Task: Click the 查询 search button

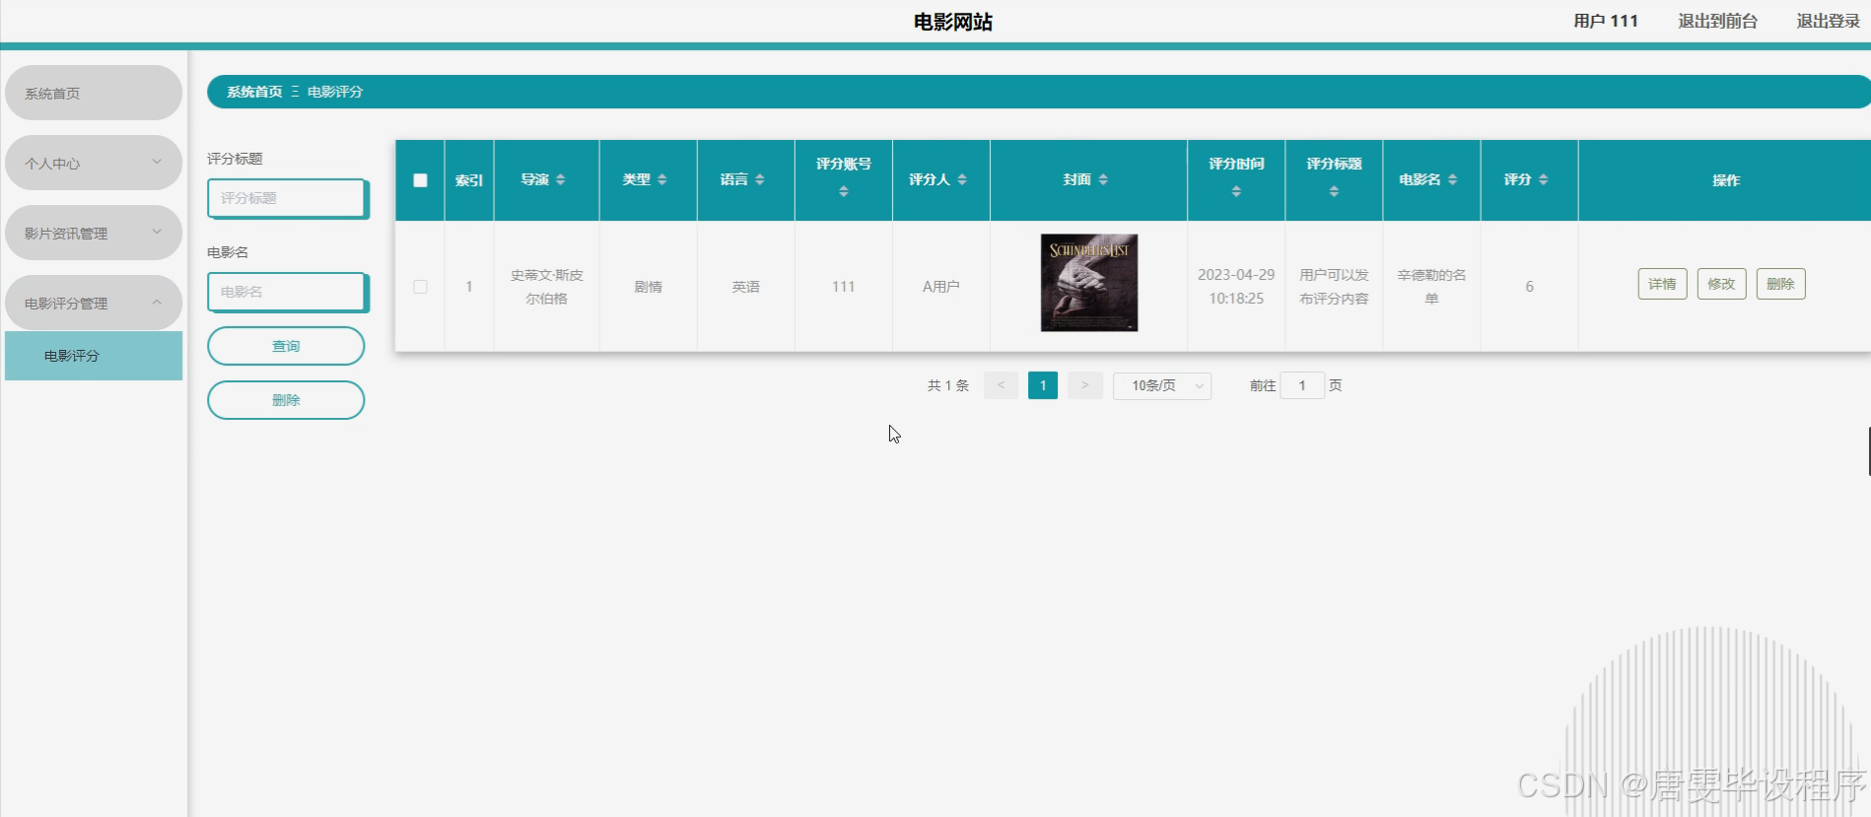Action: tap(286, 346)
